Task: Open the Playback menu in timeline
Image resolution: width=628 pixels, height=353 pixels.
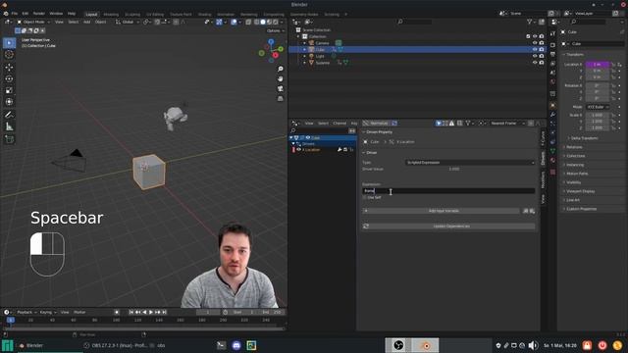Action: click(26, 312)
